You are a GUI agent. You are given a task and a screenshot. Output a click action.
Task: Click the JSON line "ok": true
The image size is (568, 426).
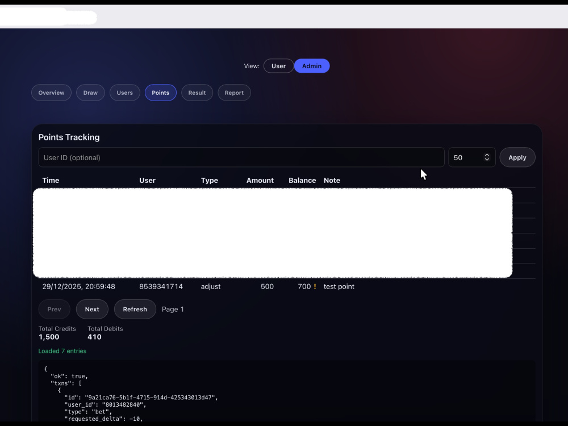click(x=69, y=377)
